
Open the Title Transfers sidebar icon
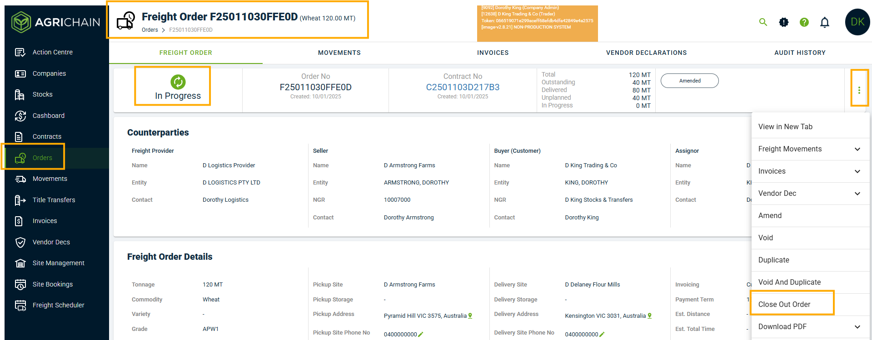point(20,200)
